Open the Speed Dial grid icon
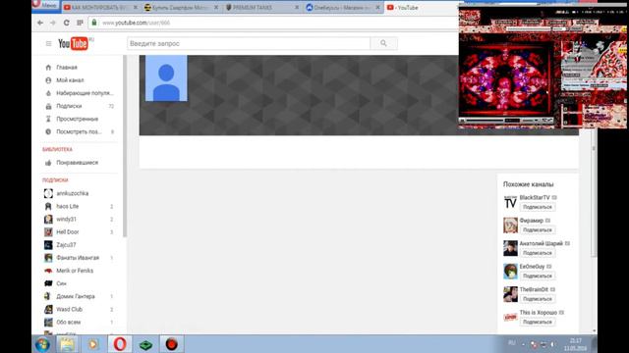This screenshot has height=353, width=629. pos(80,23)
